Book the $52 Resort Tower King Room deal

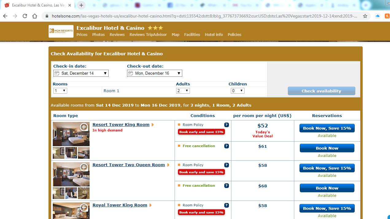pyautogui.click(x=327, y=128)
